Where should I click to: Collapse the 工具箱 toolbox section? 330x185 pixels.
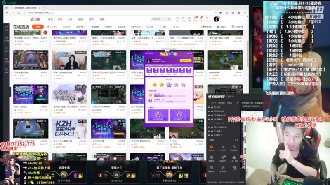click(236, 140)
